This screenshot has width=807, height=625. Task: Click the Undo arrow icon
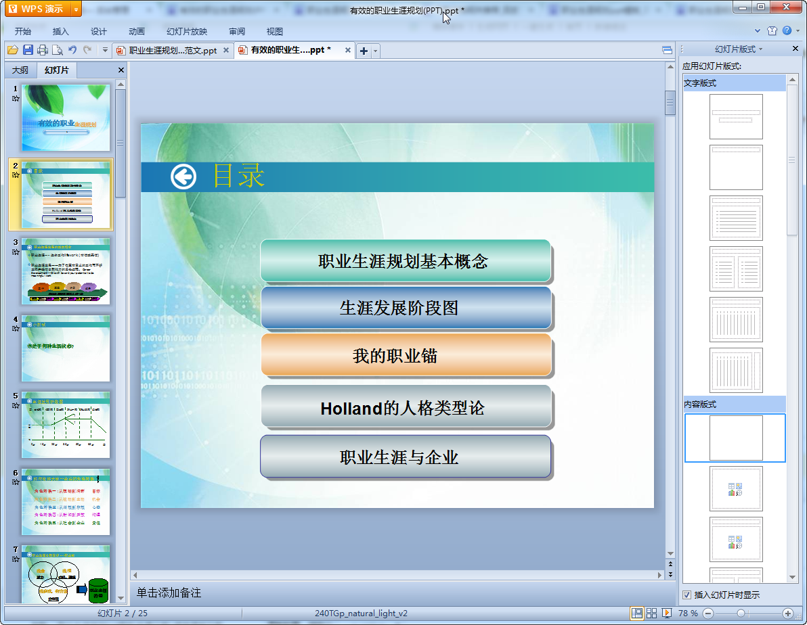pos(72,50)
